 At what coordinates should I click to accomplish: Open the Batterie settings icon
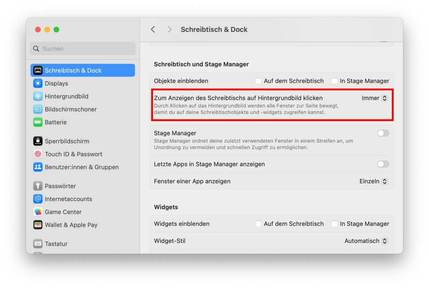pos(38,122)
